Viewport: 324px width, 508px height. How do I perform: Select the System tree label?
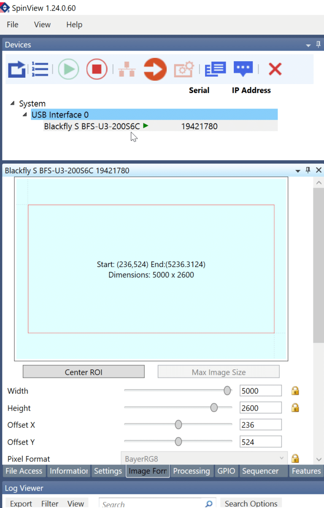32,104
